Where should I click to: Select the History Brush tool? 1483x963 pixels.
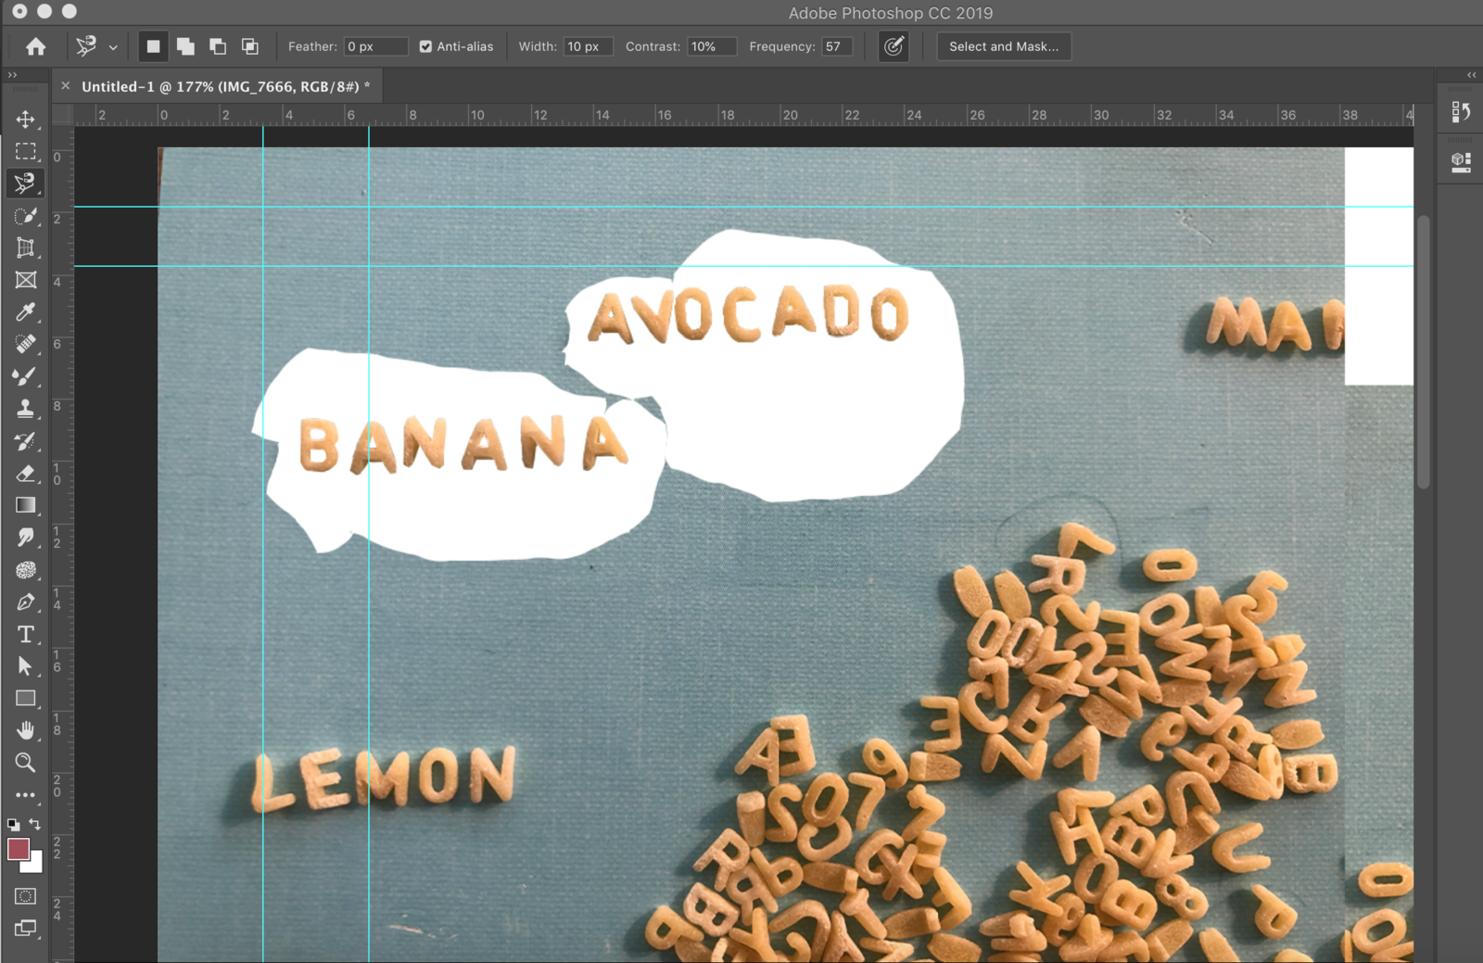click(x=26, y=440)
